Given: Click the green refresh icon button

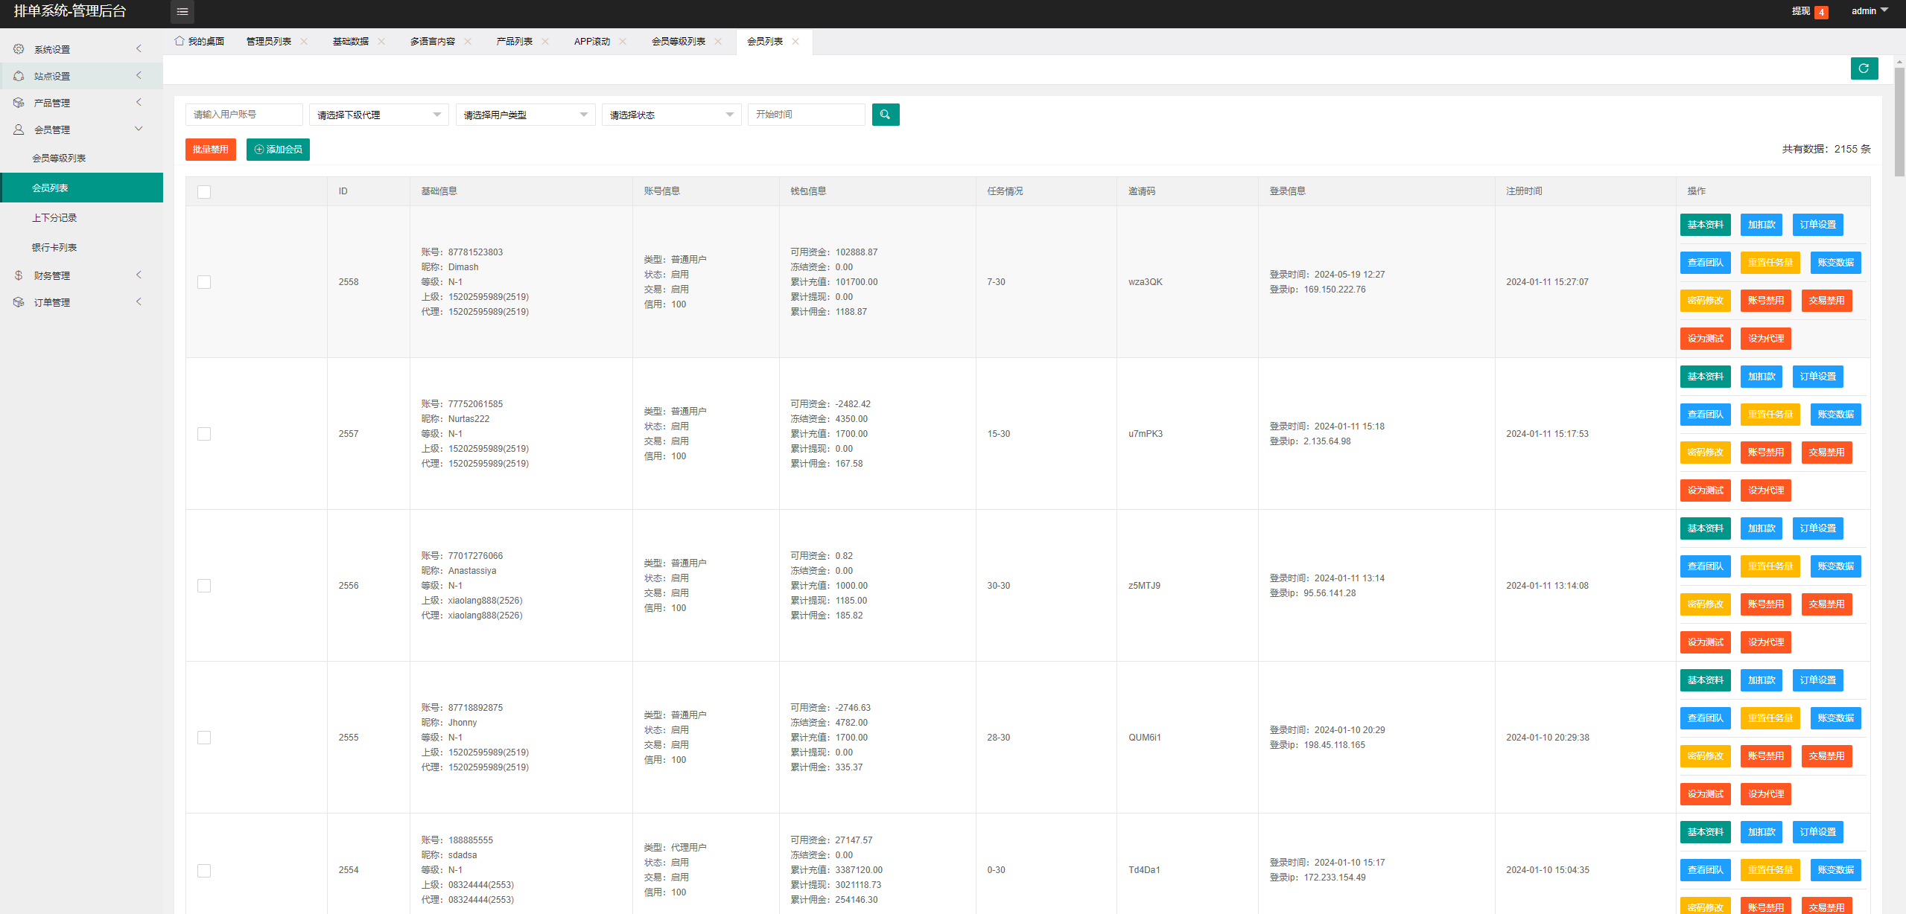Looking at the screenshot, I should point(1864,68).
